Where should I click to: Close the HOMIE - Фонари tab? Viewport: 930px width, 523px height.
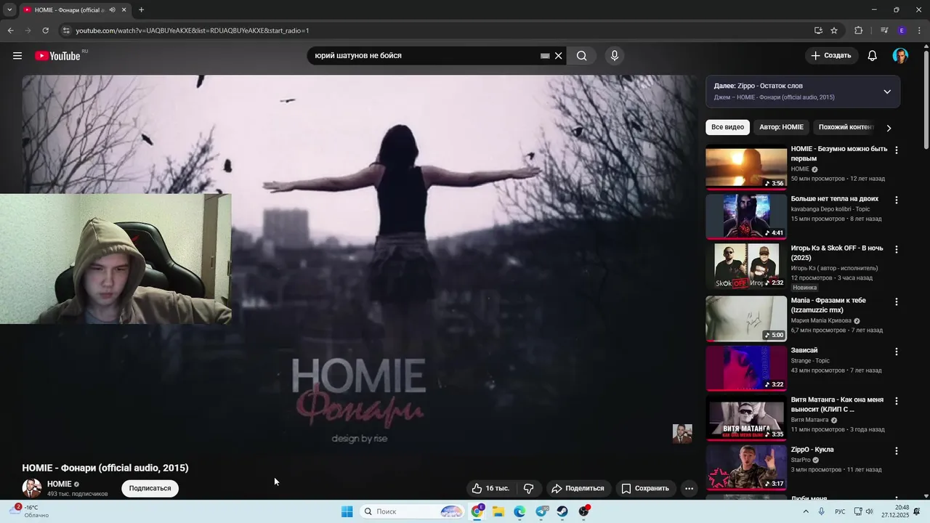(124, 10)
